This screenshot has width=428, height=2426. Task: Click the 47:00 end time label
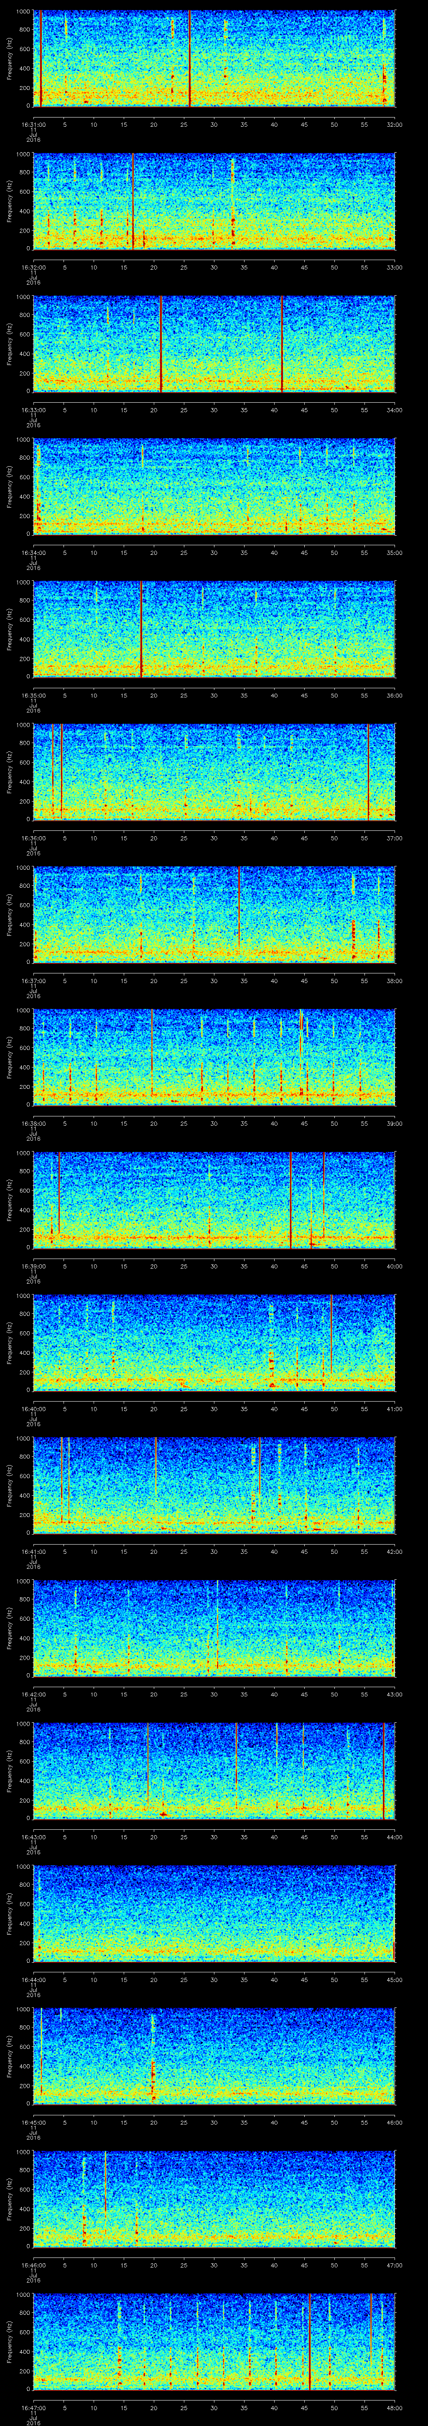394,2265
